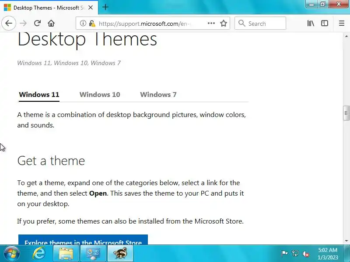Open a new tab with plus button
The width and height of the screenshot is (350, 262).
[105, 7]
